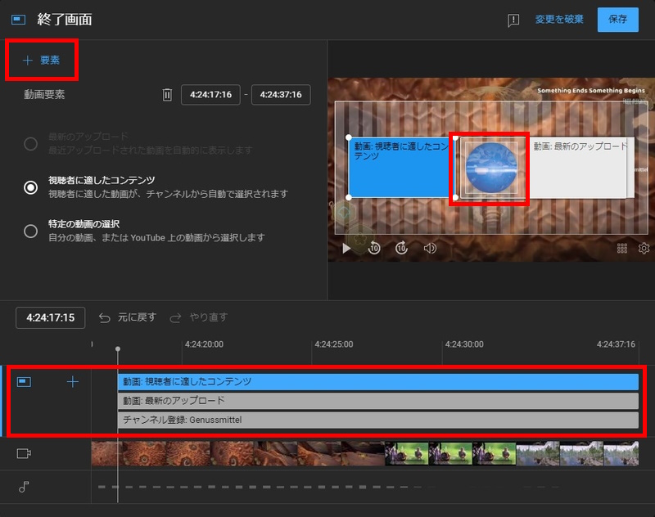Open the preview settings gear
The height and width of the screenshot is (517, 655).
click(x=644, y=249)
